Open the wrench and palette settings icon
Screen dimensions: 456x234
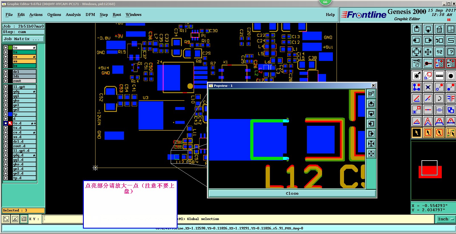click(417, 63)
